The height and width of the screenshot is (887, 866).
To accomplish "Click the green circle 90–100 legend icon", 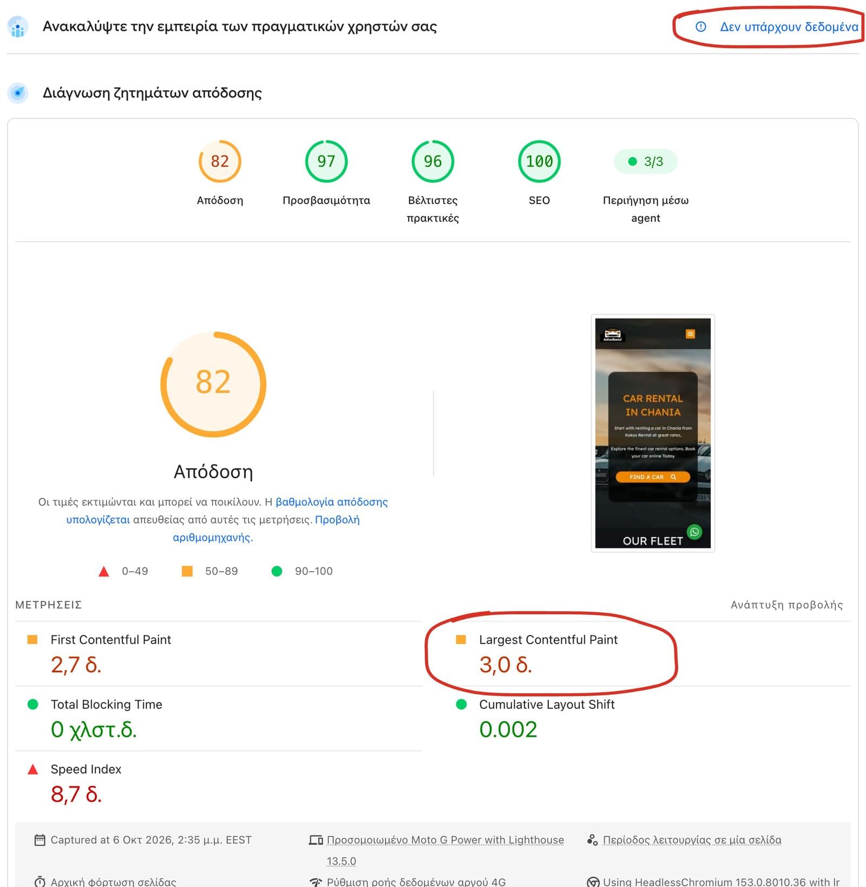I will point(277,571).
